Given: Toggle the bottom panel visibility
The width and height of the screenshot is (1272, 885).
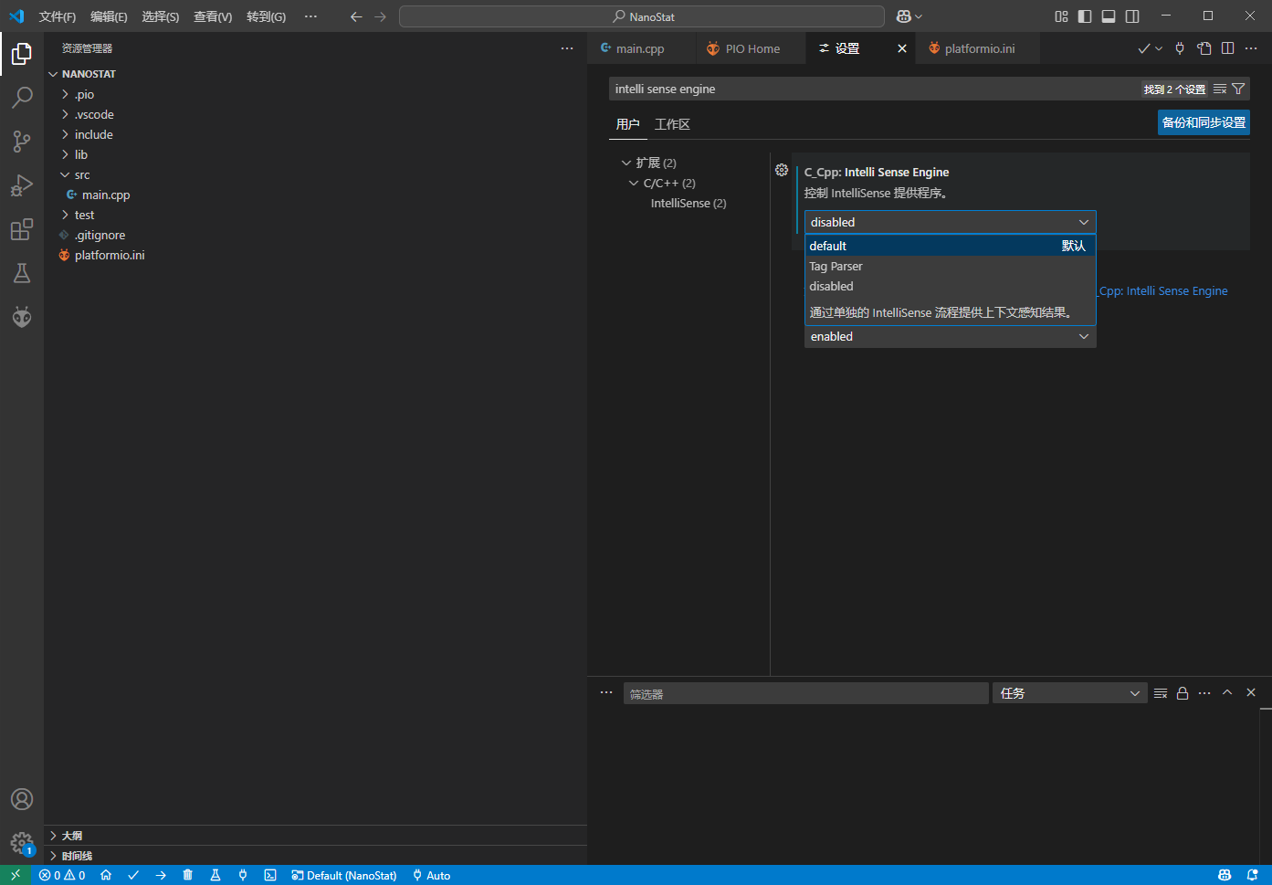Looking at the screenshot, I should click(1109, 16).
